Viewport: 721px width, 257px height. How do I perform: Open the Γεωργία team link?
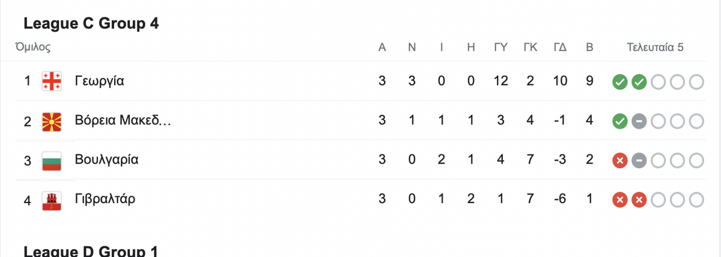pyautogui.click(x=100, y=81)
